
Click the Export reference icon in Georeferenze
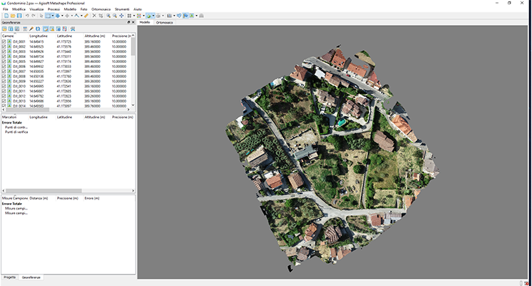(x=11, y=29)
